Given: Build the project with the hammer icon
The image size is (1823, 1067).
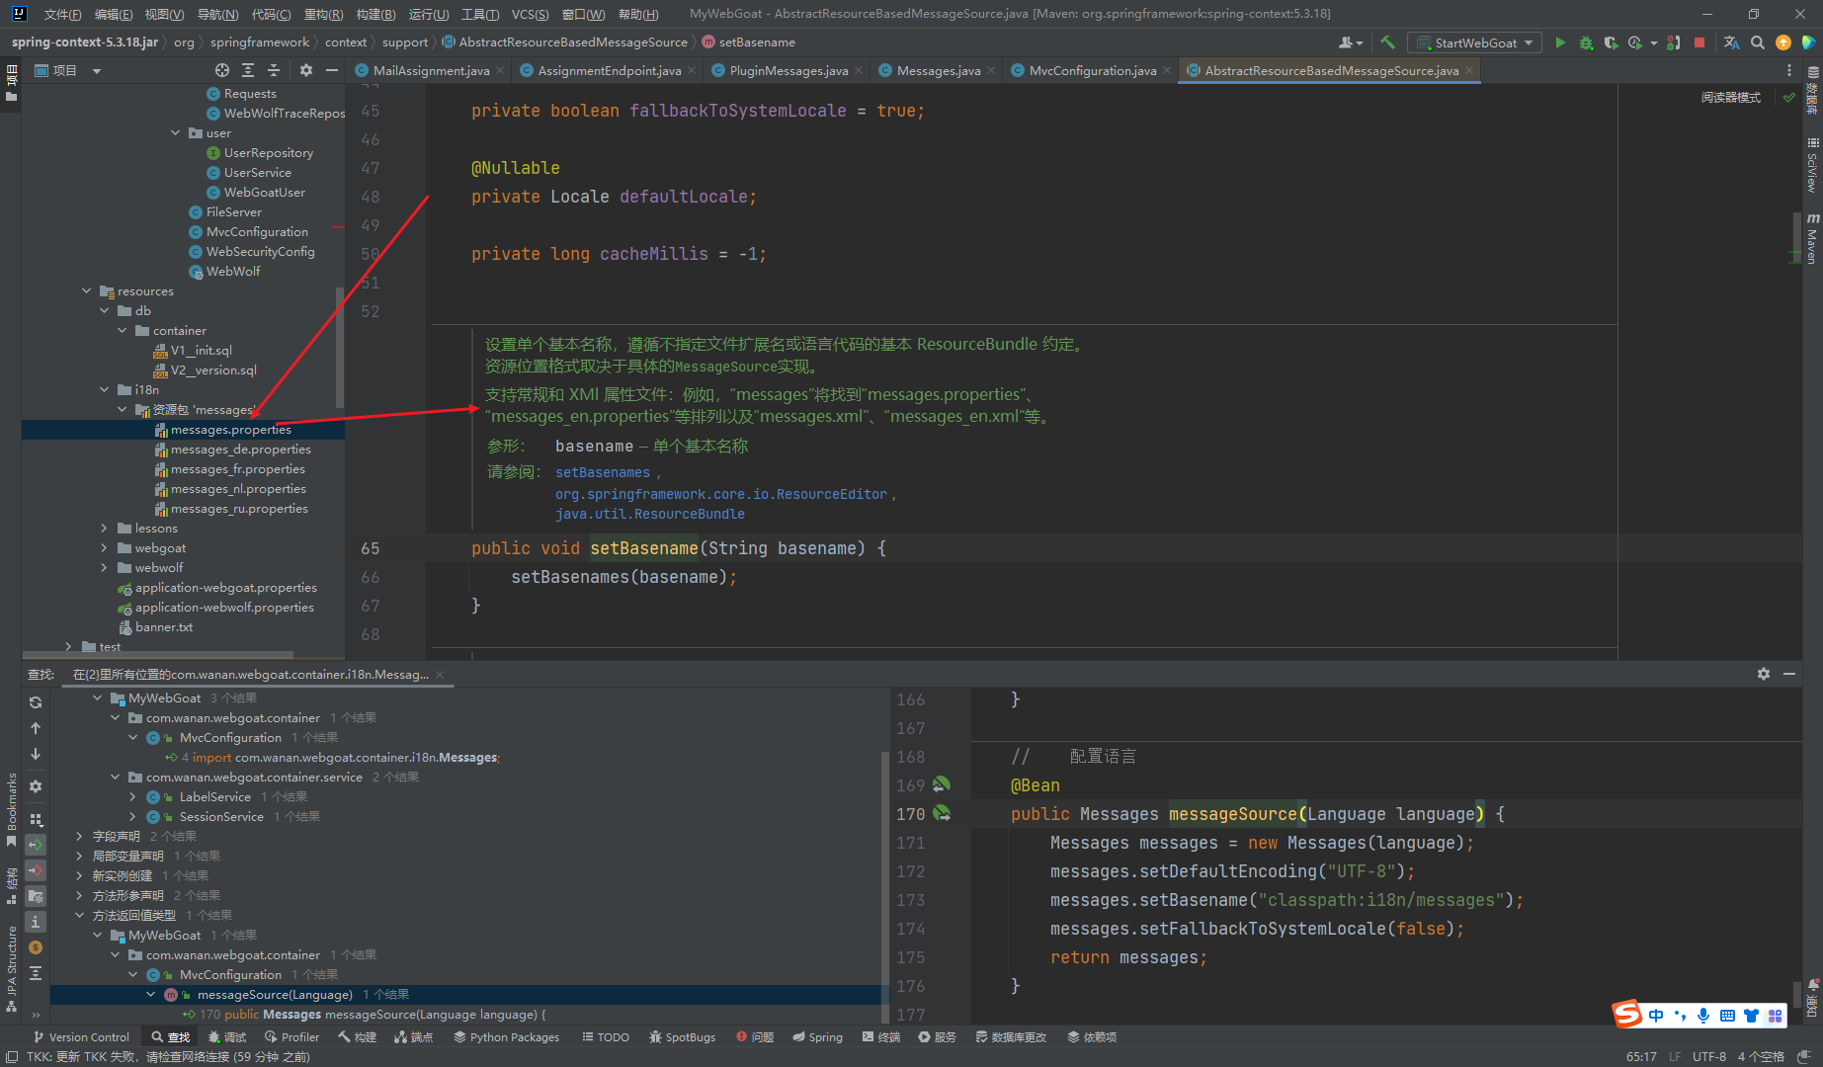Looking at the screenshot, I should click(x=1388, y=42).
